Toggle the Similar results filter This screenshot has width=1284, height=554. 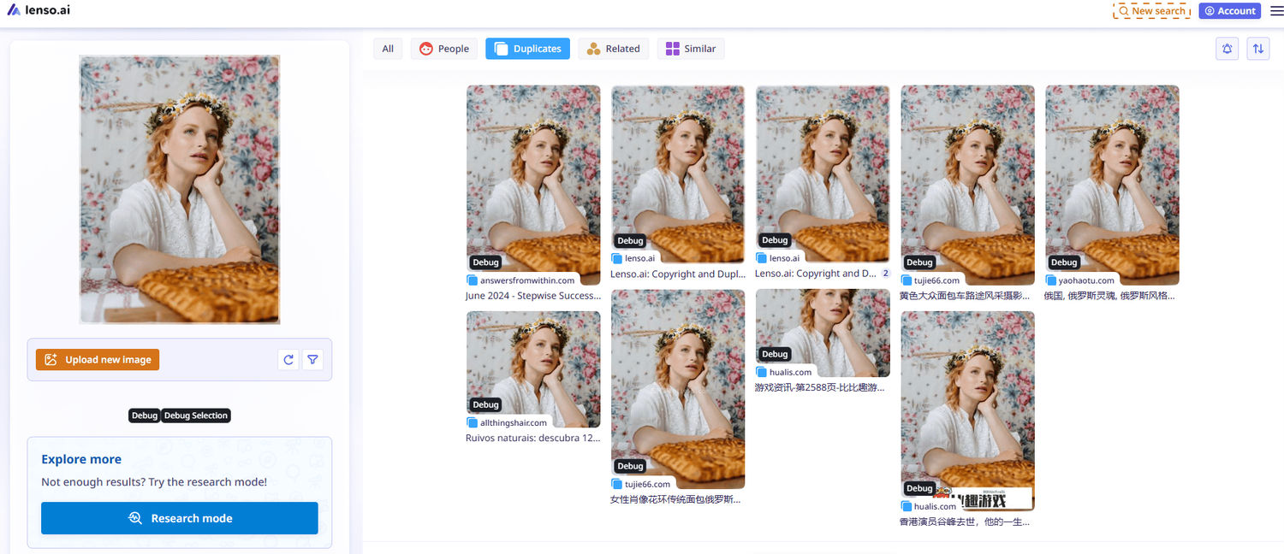point(691,49)
